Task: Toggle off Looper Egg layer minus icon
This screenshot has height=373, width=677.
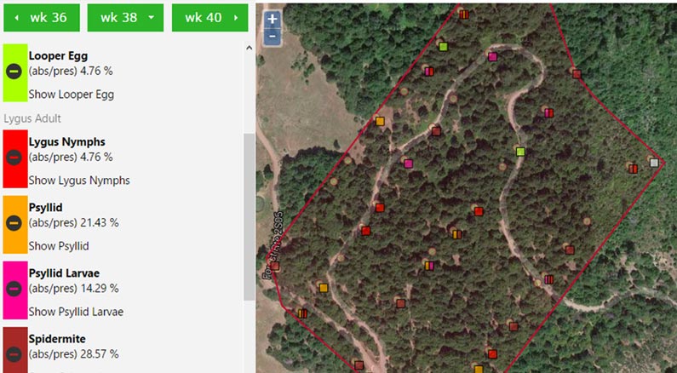Action: click(14, 71)
